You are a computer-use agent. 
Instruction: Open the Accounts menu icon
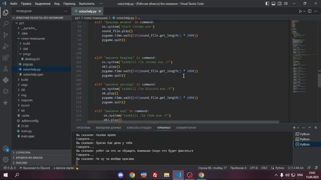click(x=6, y=148)
